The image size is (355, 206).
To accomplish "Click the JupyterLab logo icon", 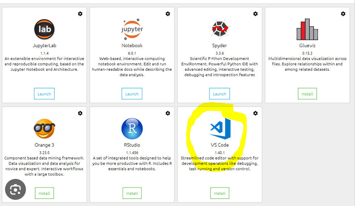I will pos(44,29).
